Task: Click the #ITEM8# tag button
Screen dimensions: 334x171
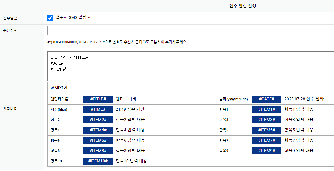Action: click(98, 151)
